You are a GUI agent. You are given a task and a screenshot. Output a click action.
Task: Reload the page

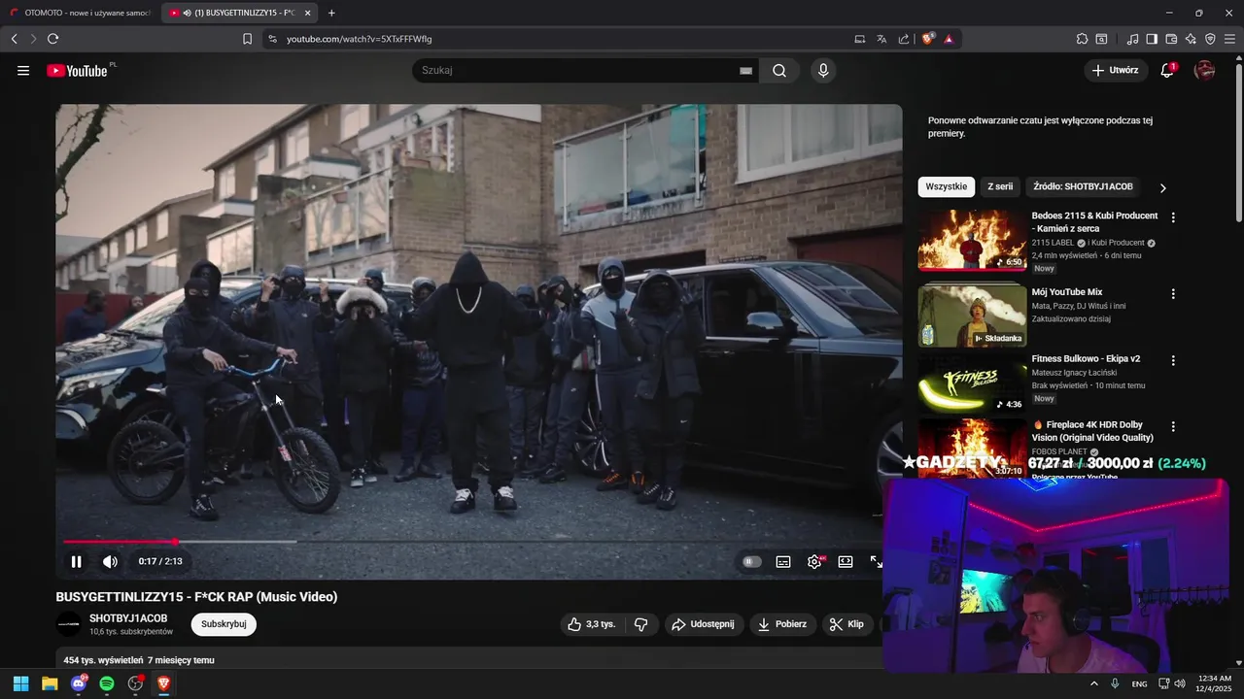pyautogui.click(x=52, y=39)
